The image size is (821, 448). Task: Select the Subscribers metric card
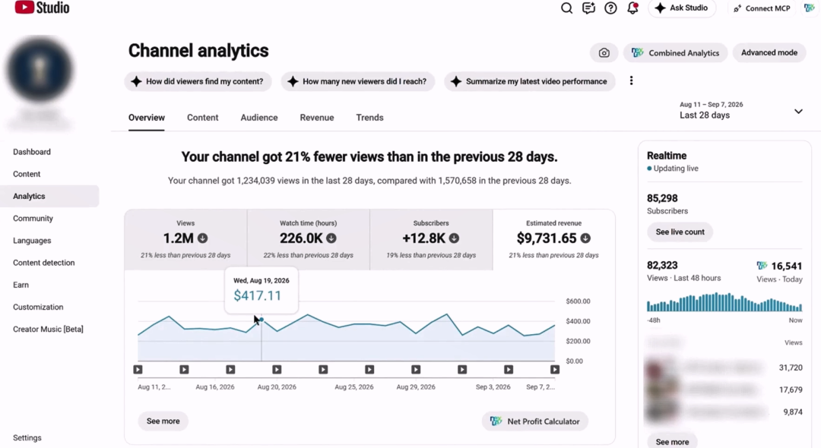coord(431,240)
